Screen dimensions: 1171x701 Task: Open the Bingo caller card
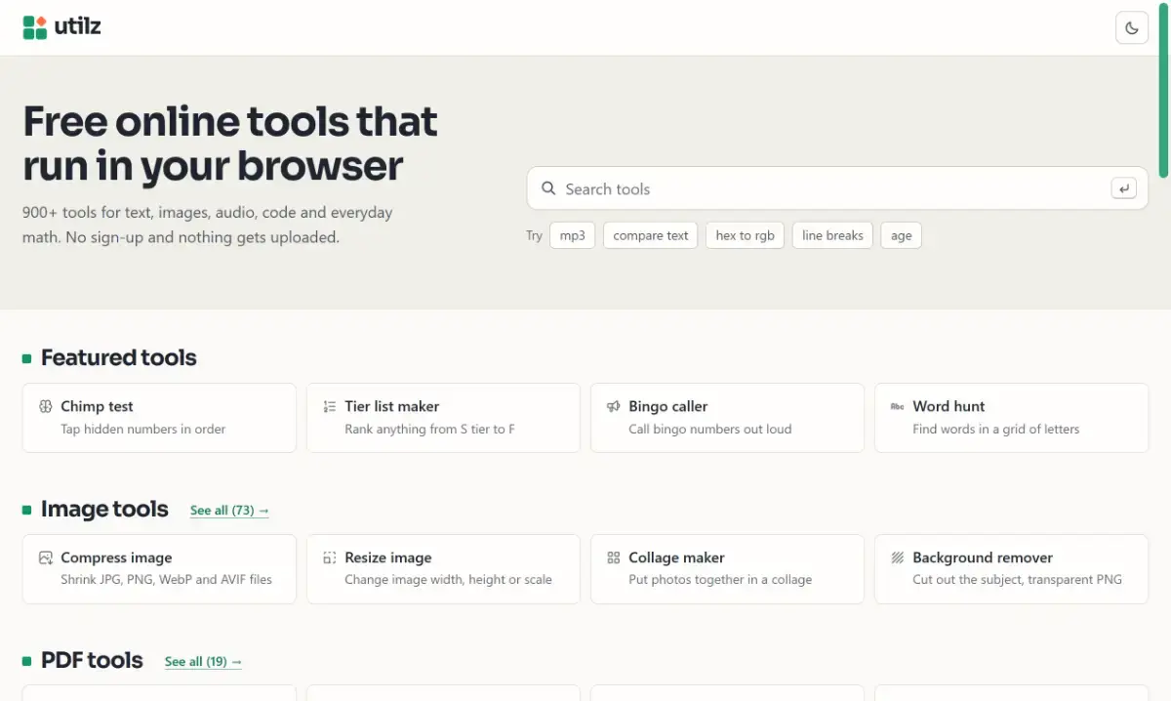click(x=727, y=418)
